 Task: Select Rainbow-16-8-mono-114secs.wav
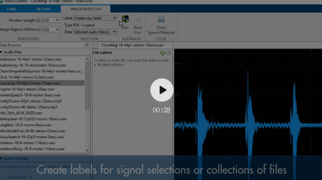[28, 143]
